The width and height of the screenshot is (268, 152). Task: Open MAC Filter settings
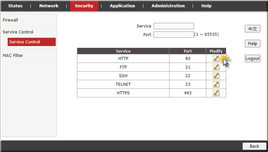pyautogui.click(x=13, y=56)
